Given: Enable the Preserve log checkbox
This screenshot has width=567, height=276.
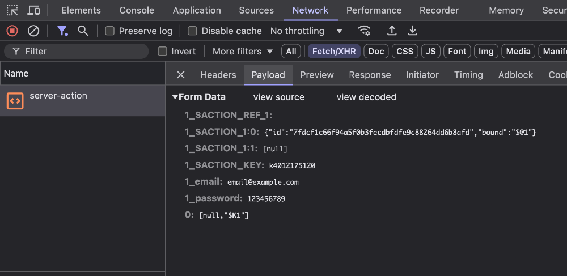Looking at the screenshot, I should (x=110, y=31).
